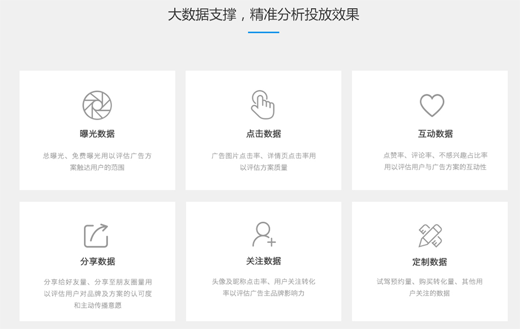Click the 定制数据 heading text

tap(430, 262)
